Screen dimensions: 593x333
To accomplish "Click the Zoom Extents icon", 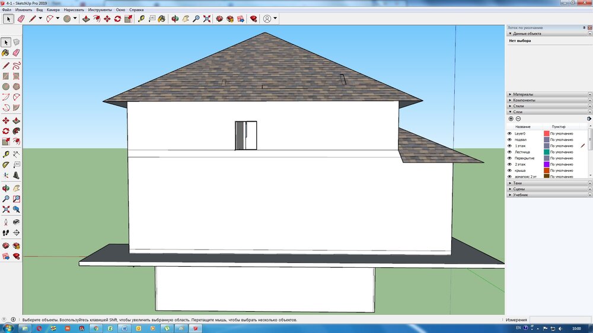I will tap(206, 19).
